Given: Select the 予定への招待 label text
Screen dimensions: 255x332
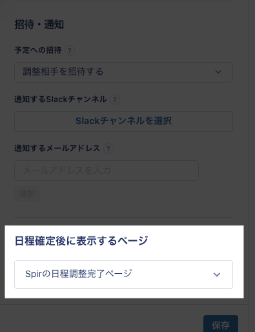Looking at the screenshot, I should tap(38, 50).
